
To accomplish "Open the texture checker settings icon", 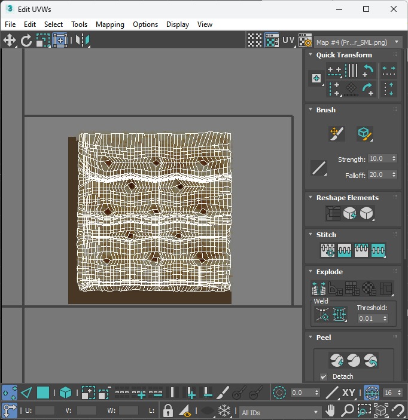I will point(305,41).
